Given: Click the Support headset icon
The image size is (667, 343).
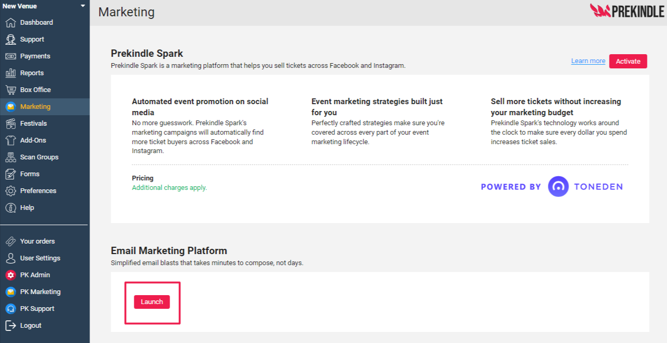Looking at the screenshot, I should tap(11, 39).
